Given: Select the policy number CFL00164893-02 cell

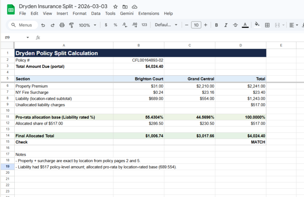Looking at the screenshot, I should (138, 60).
